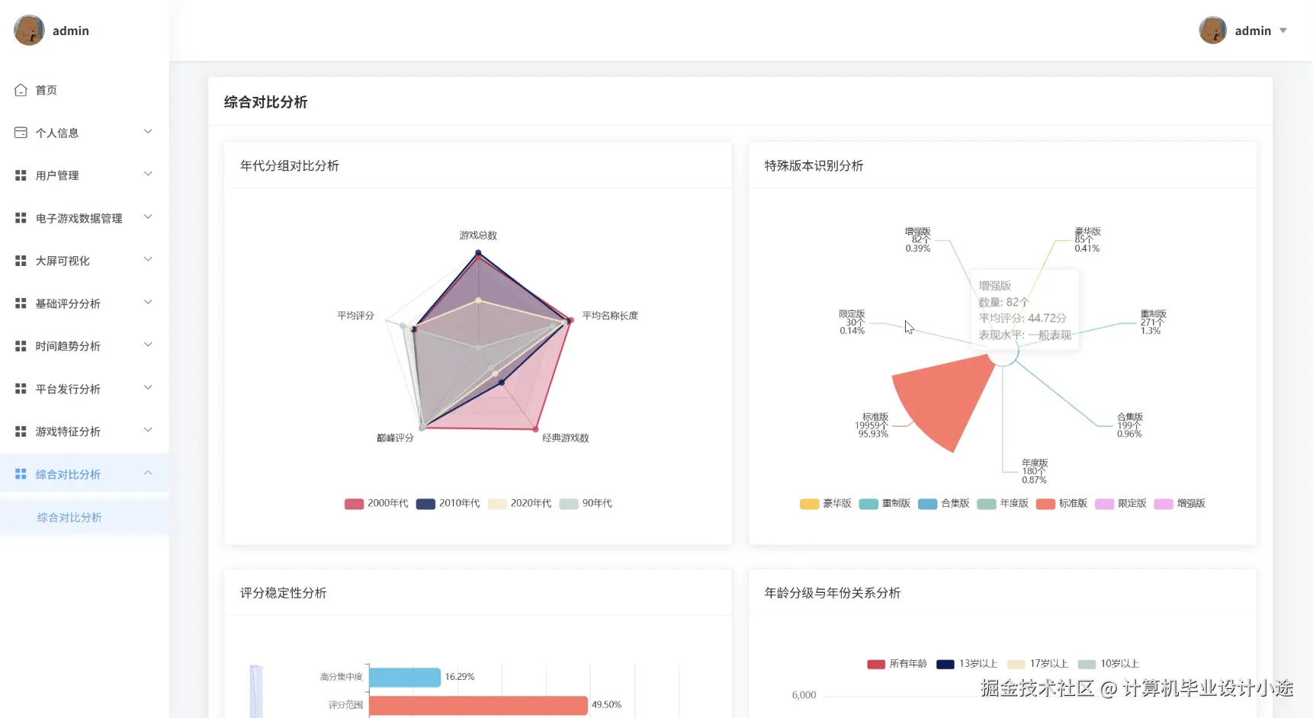Click the sidebar admin avatar image
This screenshot has height=718, width=1313.
29,30
